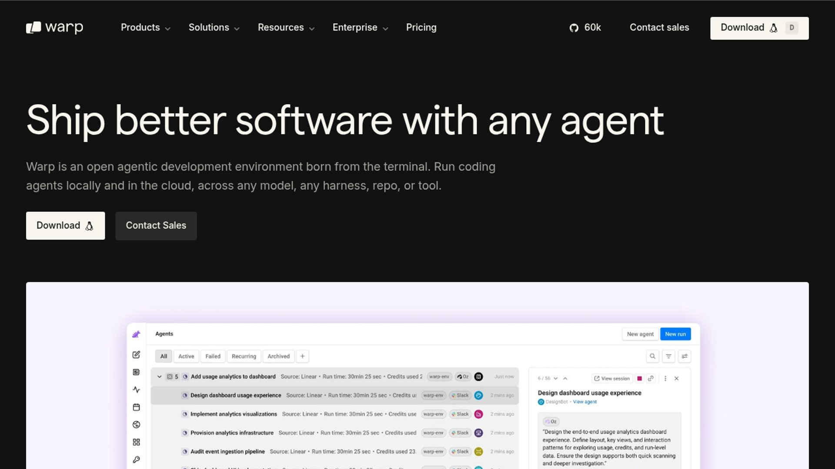This screenshot has height=469, width=835.
Task: Go to next item with down chevron
Action: pyautogui.click(x=555, y=378)
